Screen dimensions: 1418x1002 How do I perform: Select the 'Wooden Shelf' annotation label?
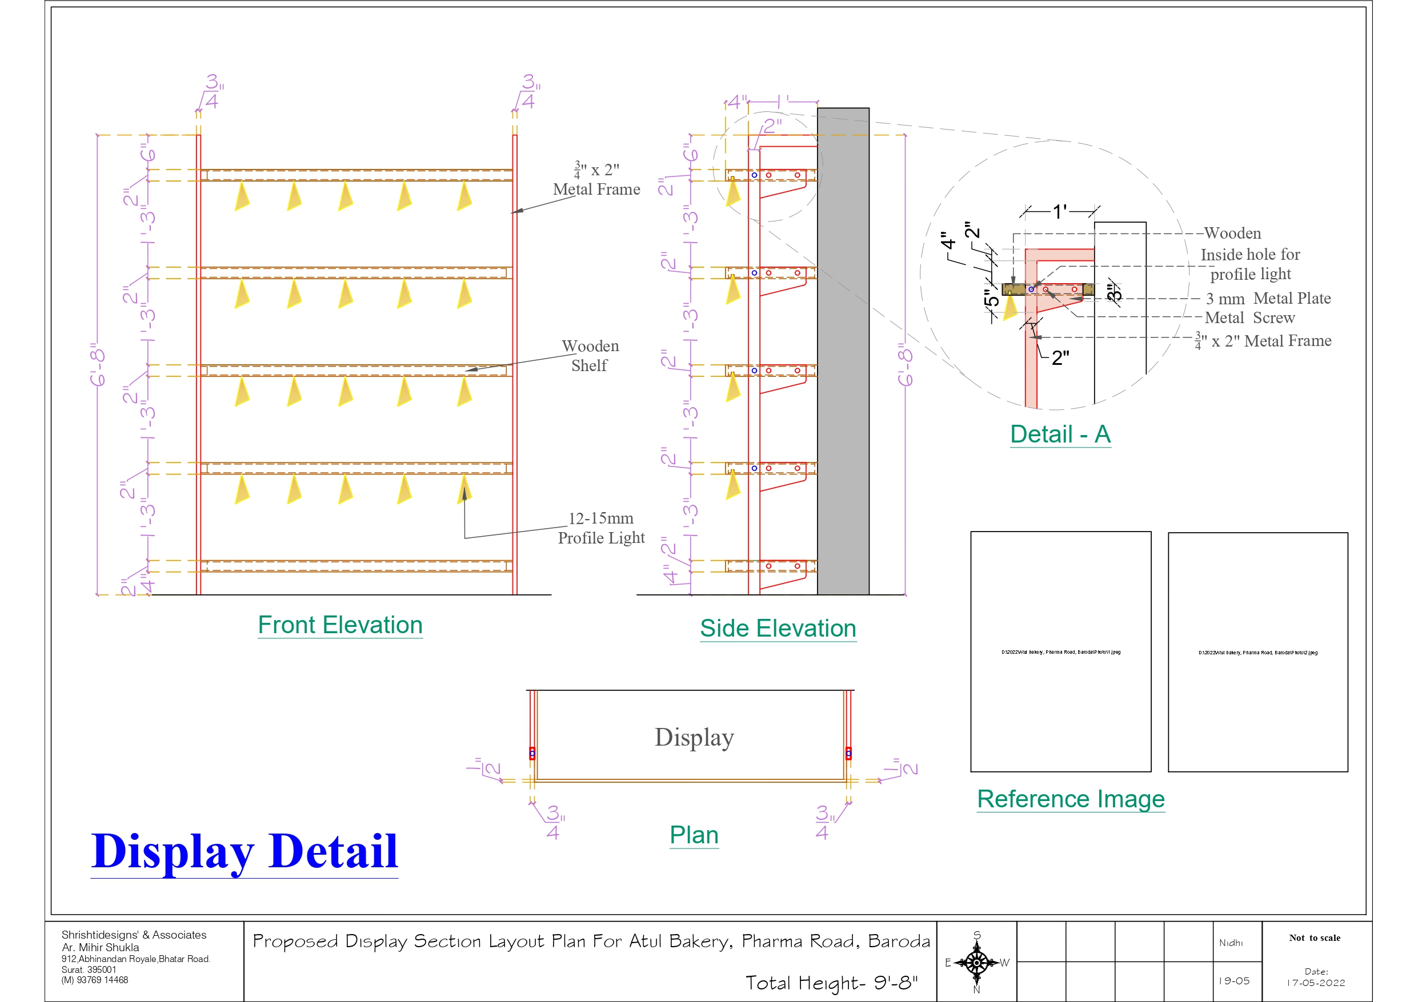pos(590,356)
